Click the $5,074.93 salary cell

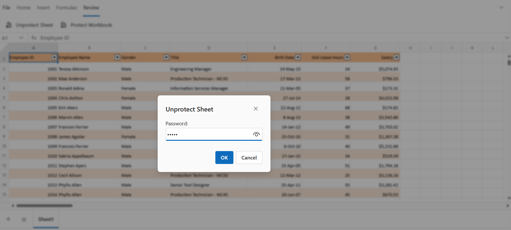375,69
